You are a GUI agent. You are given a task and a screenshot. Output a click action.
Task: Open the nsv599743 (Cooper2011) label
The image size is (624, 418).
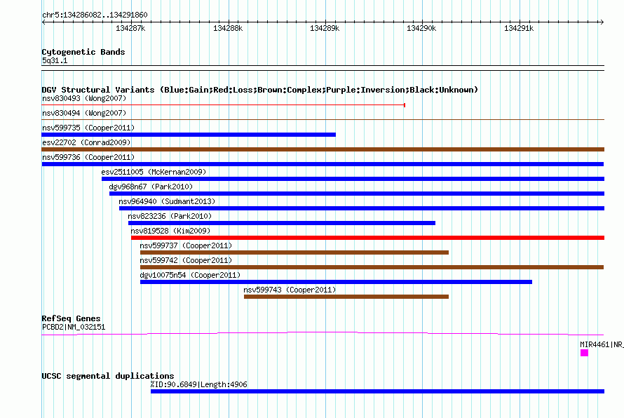(290, 290)
